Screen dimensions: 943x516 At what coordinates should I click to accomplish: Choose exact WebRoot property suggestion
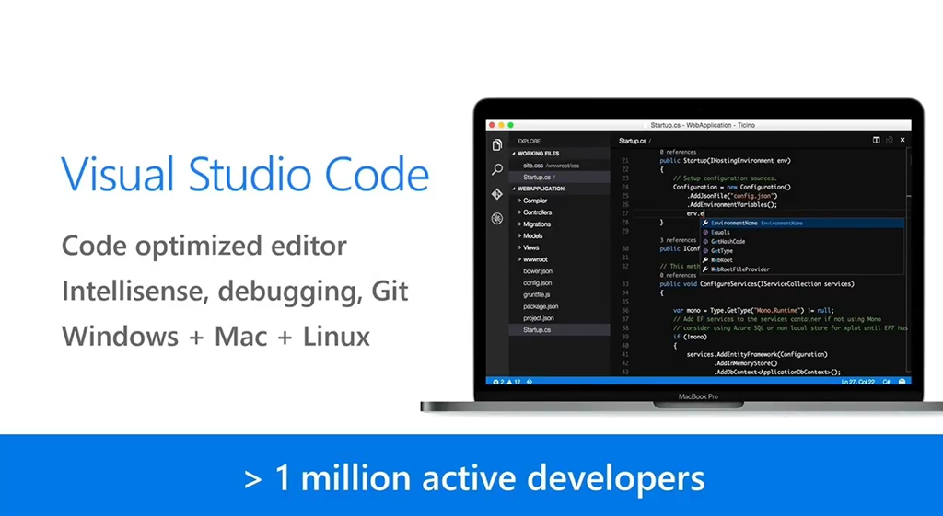(722, 260)
